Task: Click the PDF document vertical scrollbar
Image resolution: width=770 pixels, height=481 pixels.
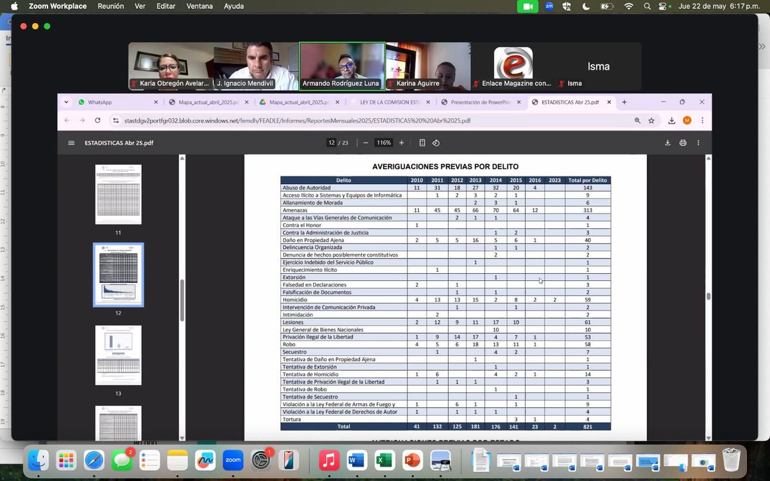Action: point(708,296)
